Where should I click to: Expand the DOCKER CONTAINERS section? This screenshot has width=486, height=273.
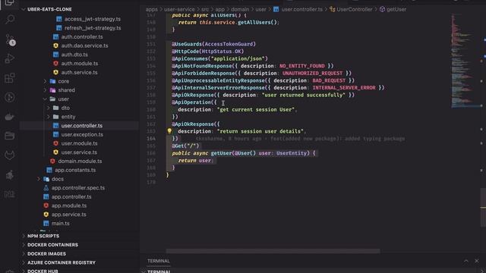[x=52, y=244]
